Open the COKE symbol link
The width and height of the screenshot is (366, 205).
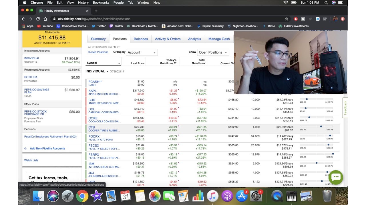93,118
